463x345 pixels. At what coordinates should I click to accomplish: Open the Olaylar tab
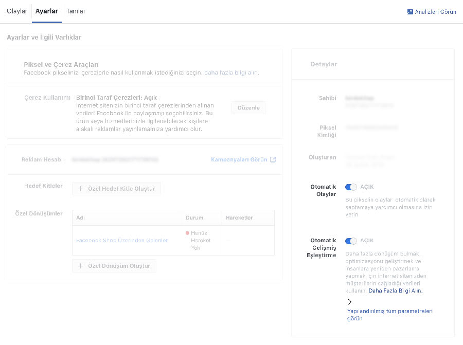tap(17, 11)
